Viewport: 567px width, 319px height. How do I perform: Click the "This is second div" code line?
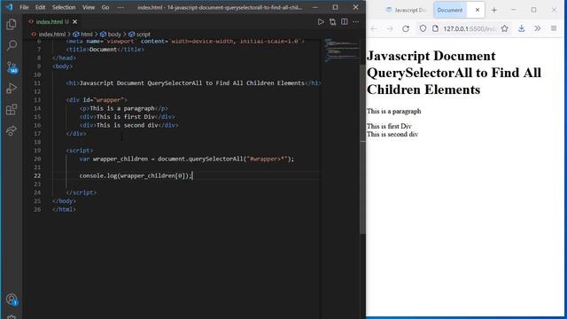point(129,125)
